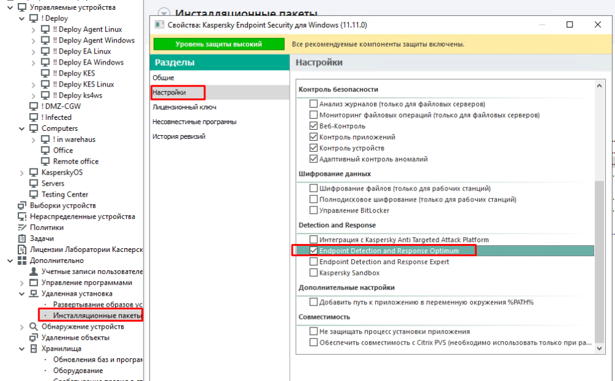
Task: Collapse the 'Computers' tree node
Action: pos(22,128)
